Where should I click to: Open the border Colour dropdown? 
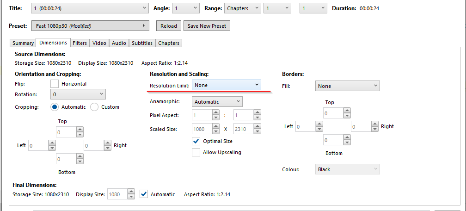click(x=348, y=169)
